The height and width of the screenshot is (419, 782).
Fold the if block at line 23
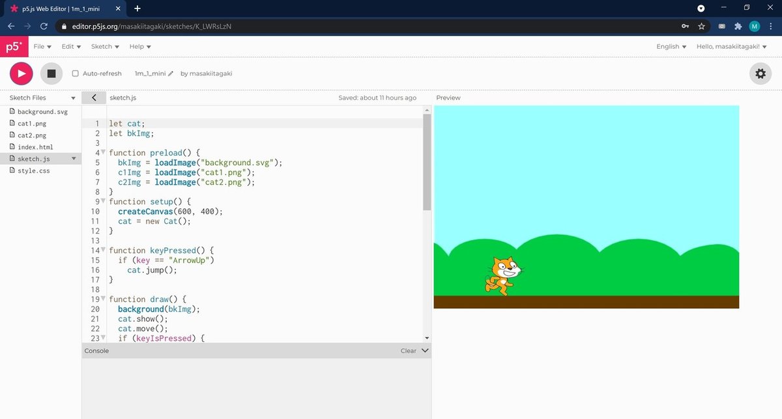click(103, 338)
